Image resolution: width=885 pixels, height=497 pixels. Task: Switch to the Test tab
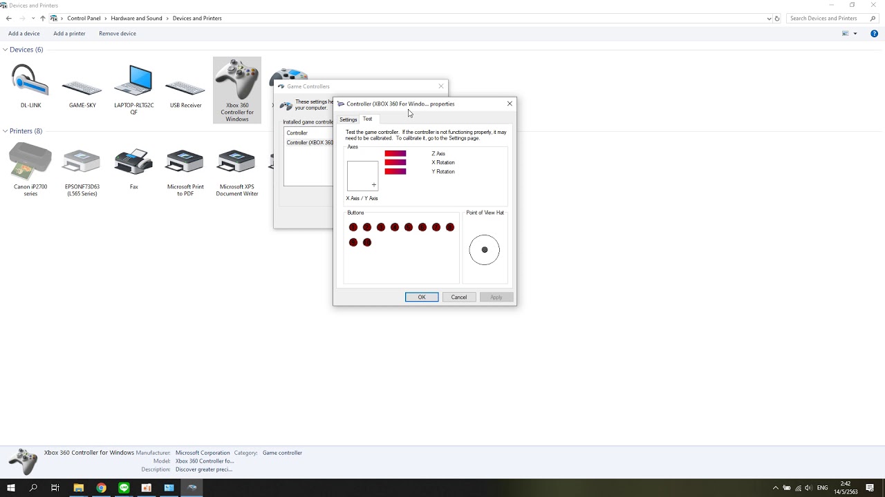[x=368, y=119]
